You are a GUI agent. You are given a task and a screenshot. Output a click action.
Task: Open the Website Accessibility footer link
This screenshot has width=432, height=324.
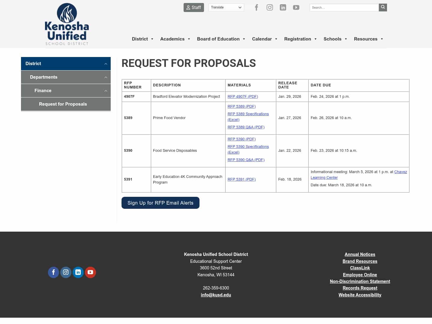point(360,295)
